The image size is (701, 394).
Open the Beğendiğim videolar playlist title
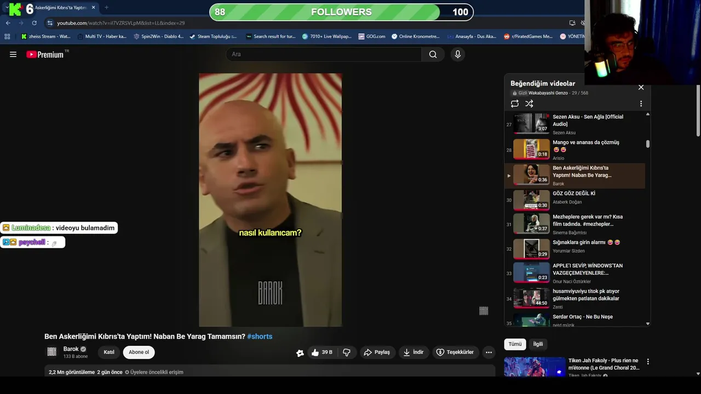(x=543, y=83)
